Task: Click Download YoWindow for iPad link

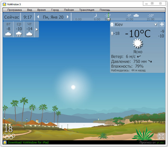Action: (28, 143)
